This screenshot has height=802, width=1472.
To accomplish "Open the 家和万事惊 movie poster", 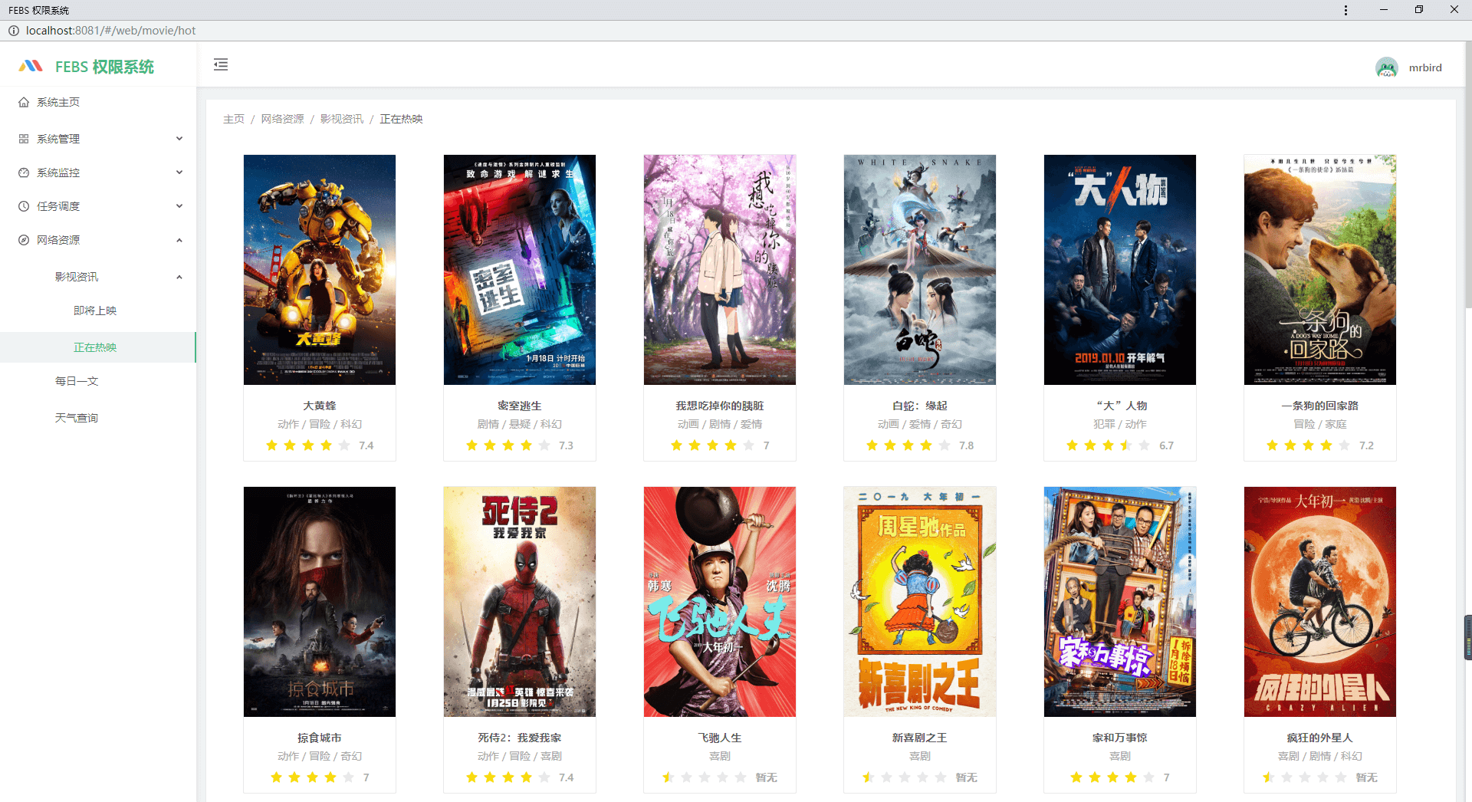I will click(1120, 602).
